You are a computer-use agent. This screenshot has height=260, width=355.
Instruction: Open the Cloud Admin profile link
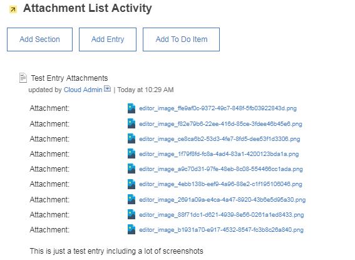[83, 90]
